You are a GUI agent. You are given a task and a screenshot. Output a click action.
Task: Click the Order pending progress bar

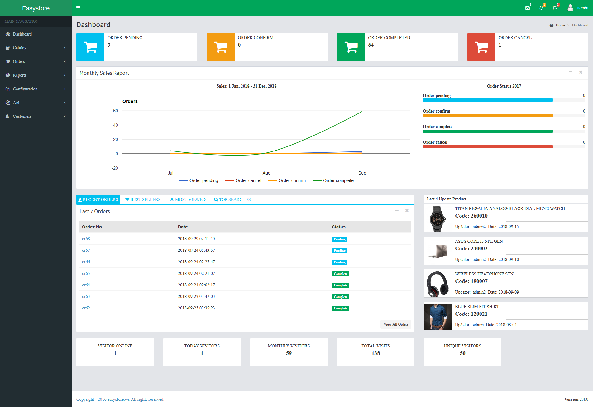tap(488, 100)
